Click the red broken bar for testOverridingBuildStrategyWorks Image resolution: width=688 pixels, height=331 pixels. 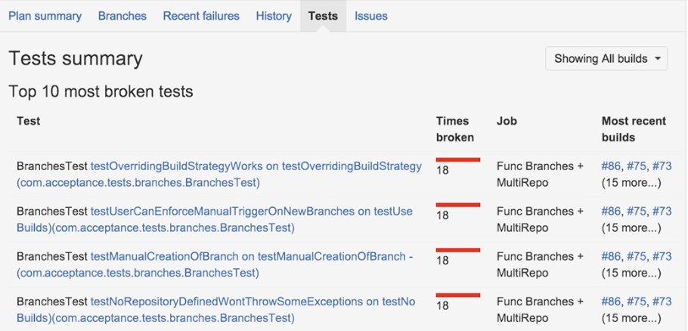tap(458, 159)
